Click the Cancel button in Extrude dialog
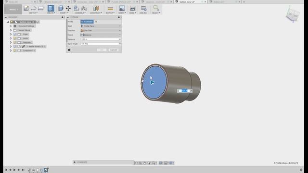Screen dimensions: 308x173 pos(114,50)
